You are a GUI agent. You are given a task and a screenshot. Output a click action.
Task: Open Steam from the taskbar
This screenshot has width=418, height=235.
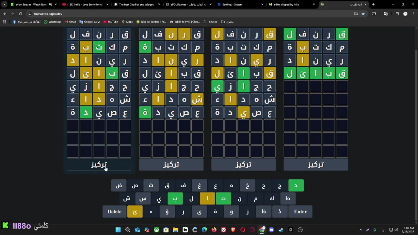pyautogui.click(x=281, y=230)
